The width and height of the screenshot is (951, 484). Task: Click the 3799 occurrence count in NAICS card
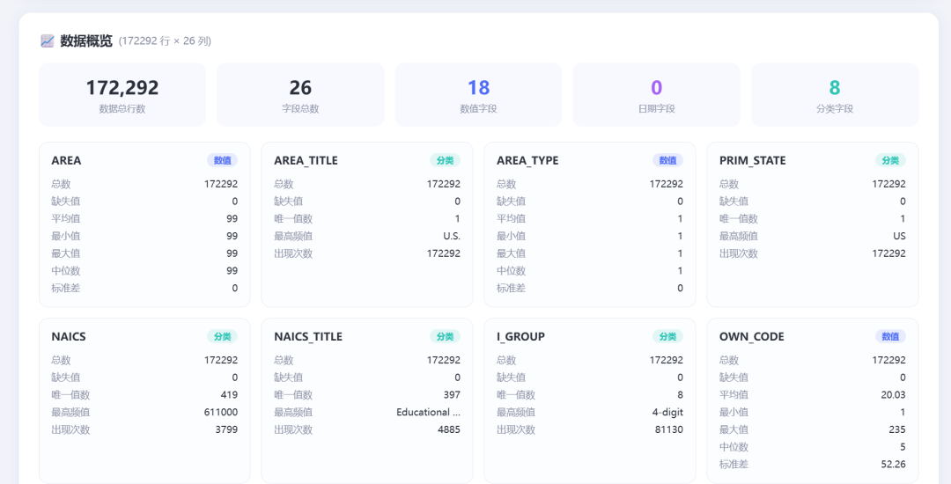[227, 430]
